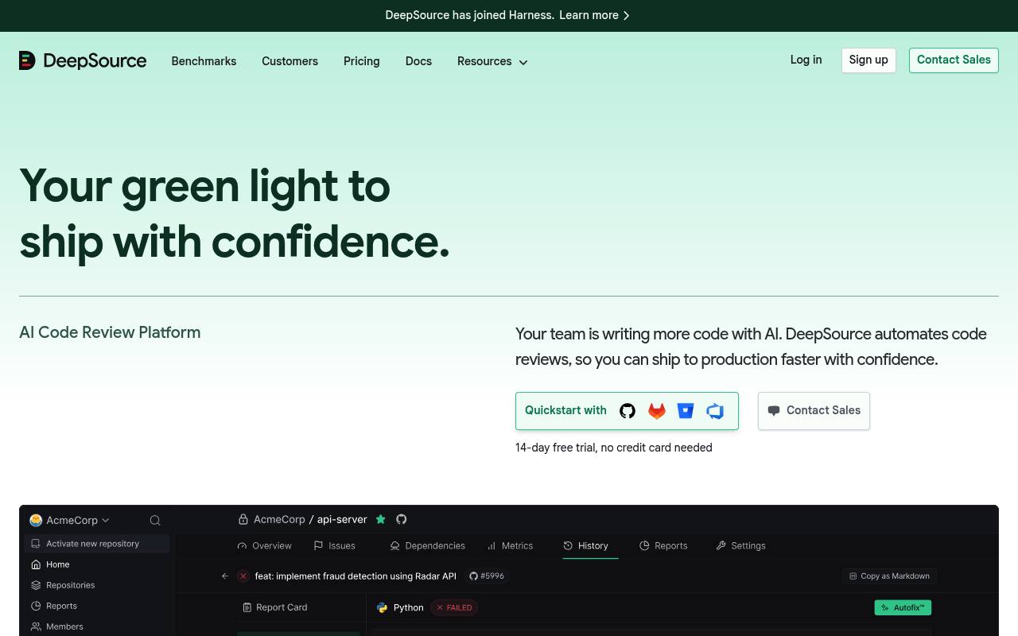
Task: Click the Repositories stack icon in sidebar
Action: (36, 585)
